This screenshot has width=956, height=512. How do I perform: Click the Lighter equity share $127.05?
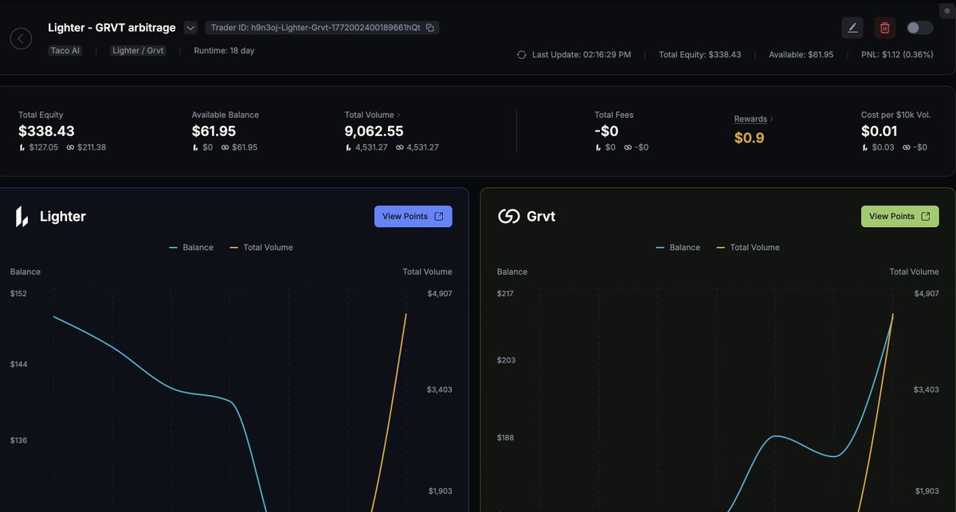(x=43, y=147)
